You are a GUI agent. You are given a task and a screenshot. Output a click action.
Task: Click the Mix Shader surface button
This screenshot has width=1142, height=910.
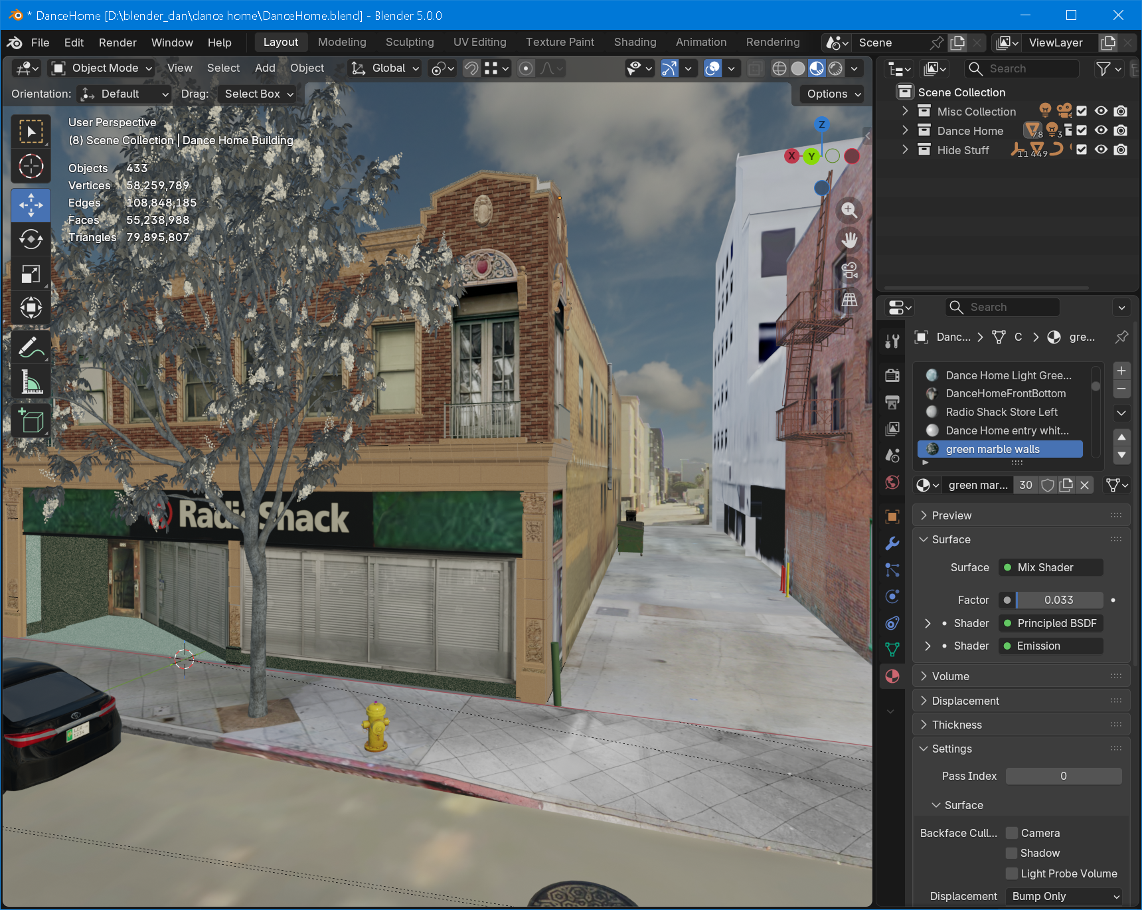click(x=1050, y=567)
